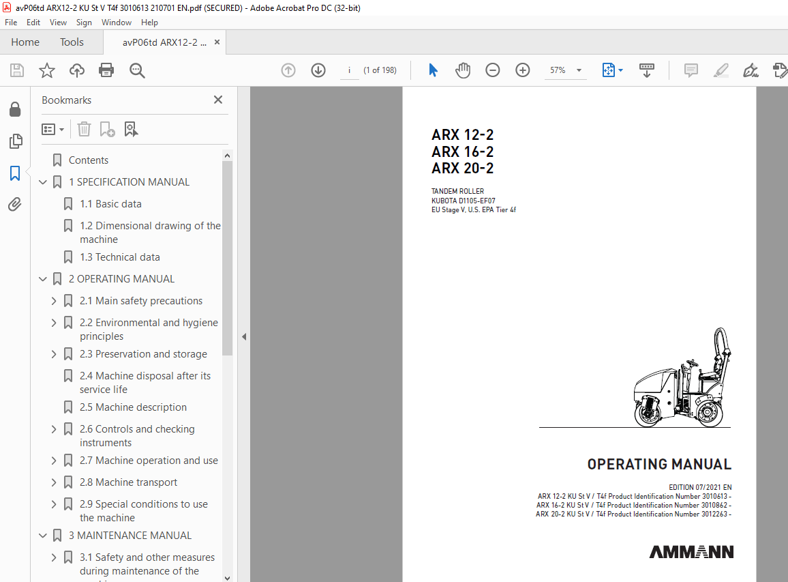Image resolution: width=788 pixels, height=582 pixels.
Task: Open the Edit menu
Action: pyautogui.click(x=33, y=22)
